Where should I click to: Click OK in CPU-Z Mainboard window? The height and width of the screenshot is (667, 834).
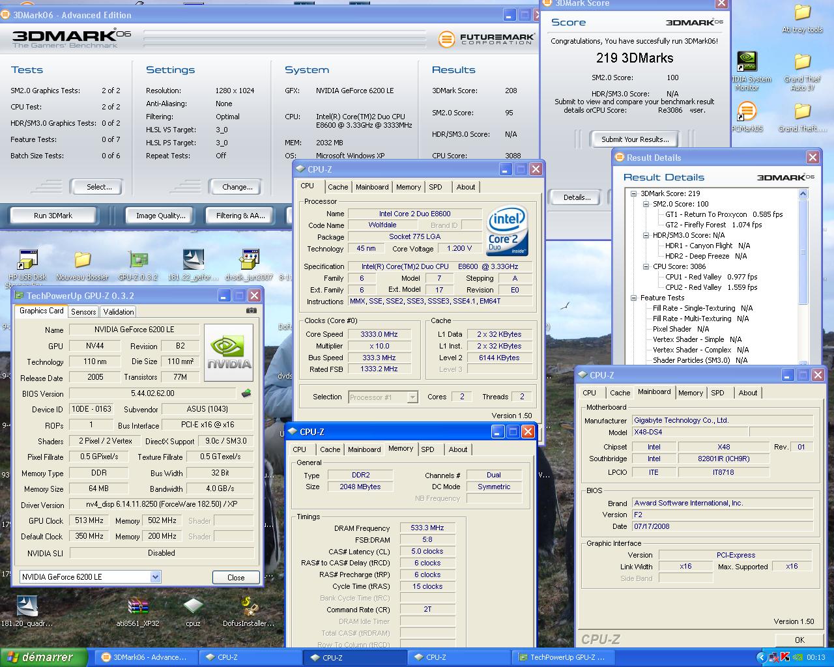(799, 640)
